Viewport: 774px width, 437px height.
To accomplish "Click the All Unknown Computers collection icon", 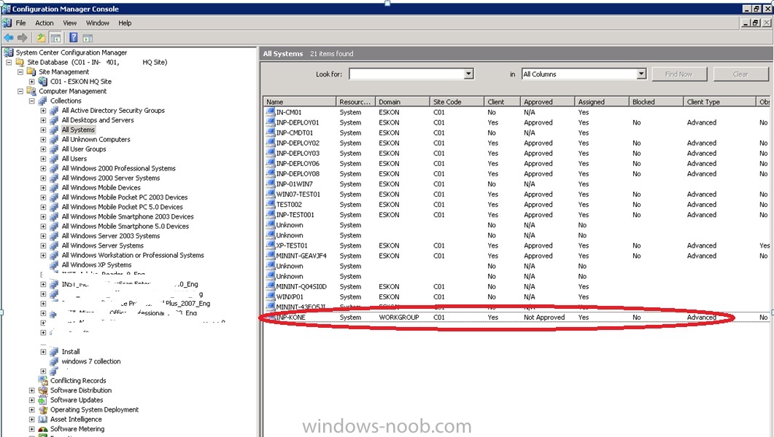I will point(54,139).
